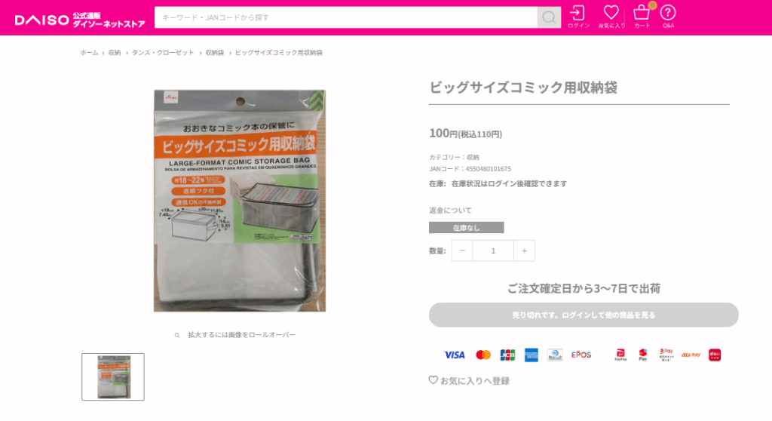The image size is (772, 421).
Task: Add to favorites via お気に入りへ登録
Action: pyautogui.click(x=469, y=380)
